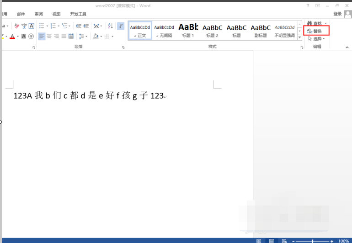Expand the full styles gallery
352x243 pixels.
[299, 37]
